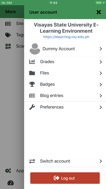Tap the Preferences wrench icon

(32, 107)
